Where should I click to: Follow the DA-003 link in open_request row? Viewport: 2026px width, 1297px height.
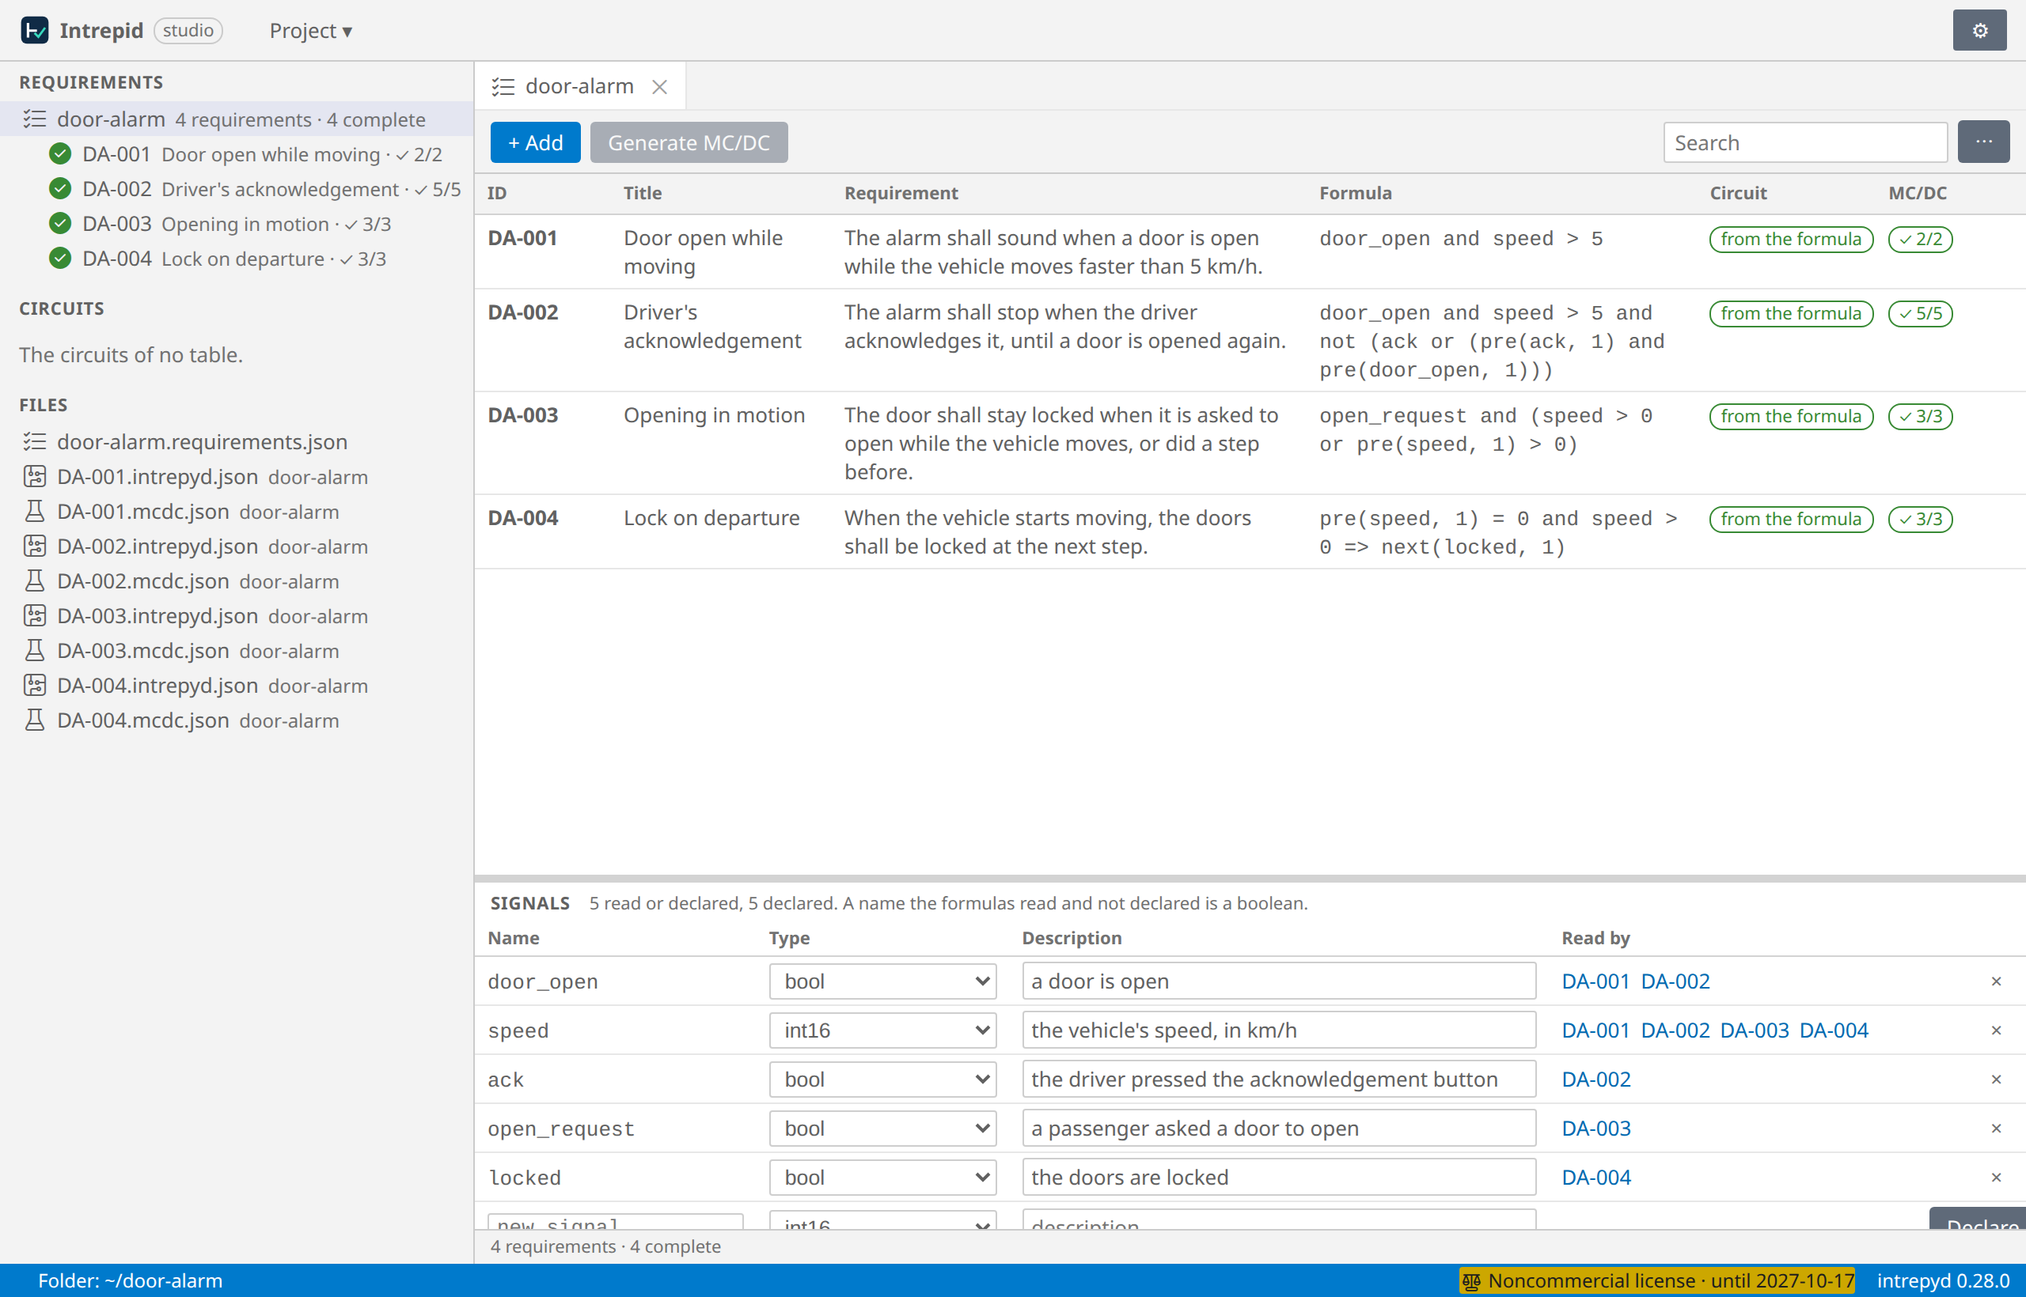click(x=1595, y=1128)
